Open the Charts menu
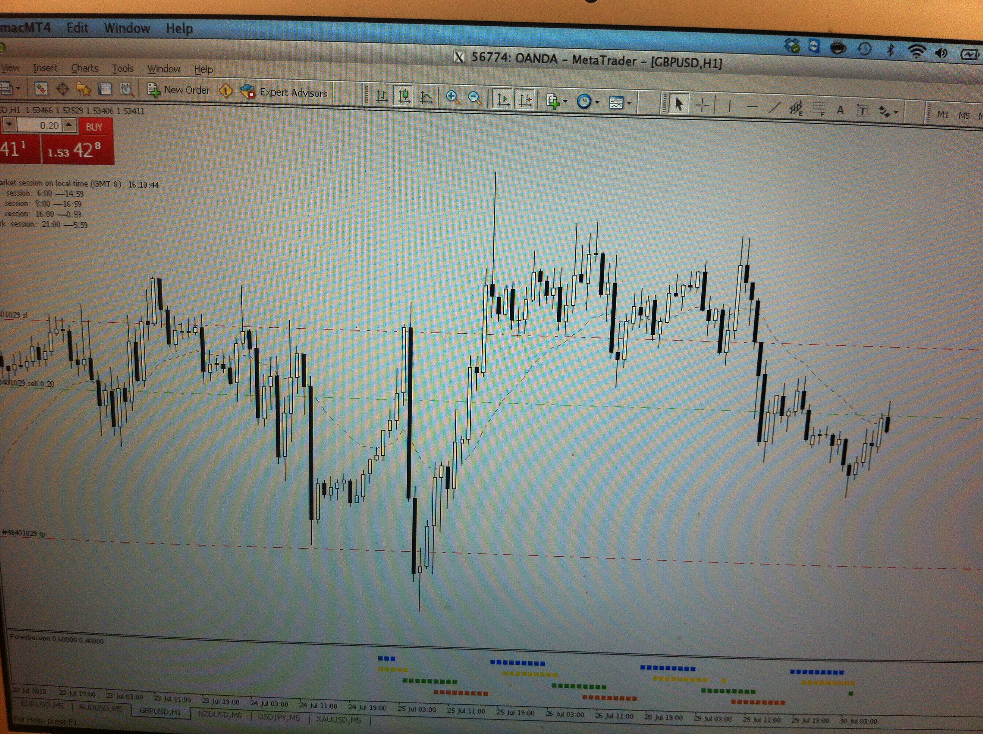Image resolution: width=983 pixels, height=734 pixels. pyautogui.click(x=85, y=68)
